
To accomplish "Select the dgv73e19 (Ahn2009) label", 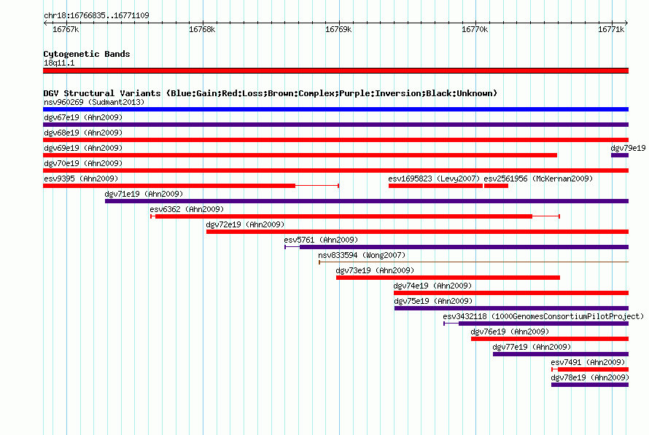I will (375, 270).
